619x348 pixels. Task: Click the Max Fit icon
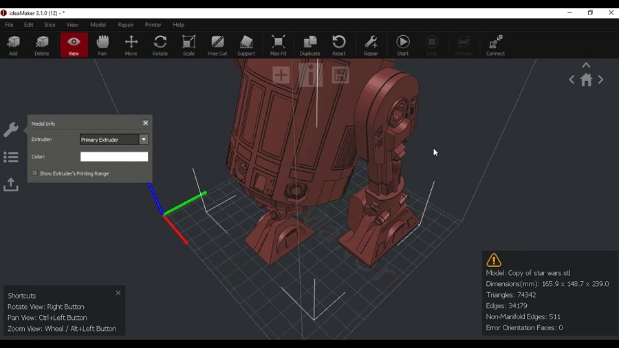click(279, 45)
